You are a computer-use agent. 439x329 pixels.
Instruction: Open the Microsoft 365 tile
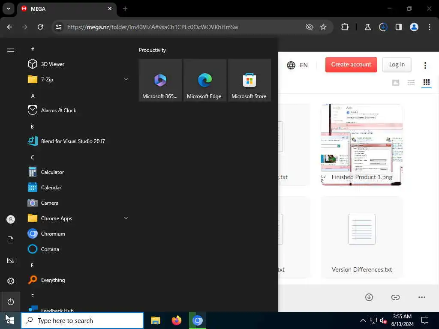(x=160, y=80)
